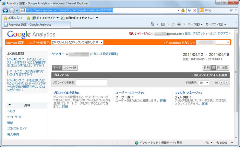Open the レポートの表示 profile dropdown
This screenshot has width=240, height=147.
pos(77,42)
